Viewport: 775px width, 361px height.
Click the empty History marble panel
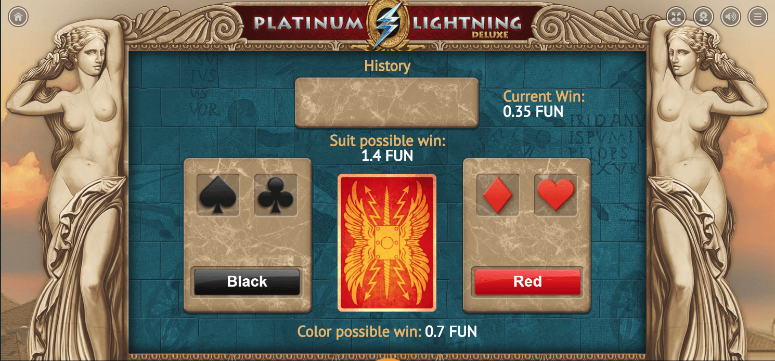pyautogui.click(x=386, y=102)
